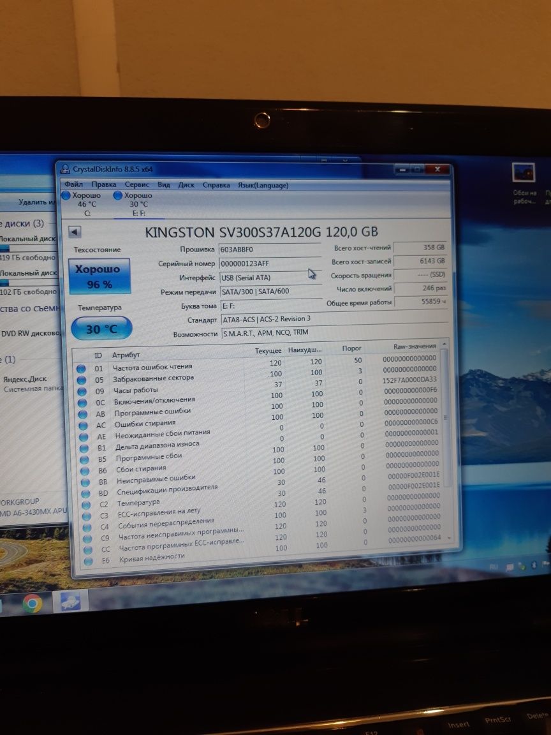Viewport: 551px width, 735px height.
Task: Click status icon for Кривая надёжности row
Action: coord(88,561)
